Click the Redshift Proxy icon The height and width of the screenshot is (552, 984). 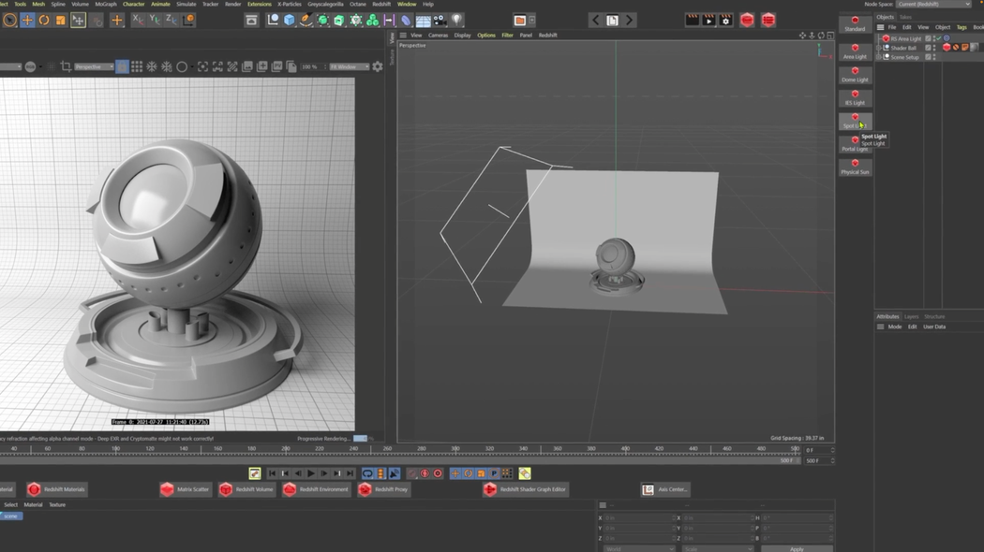point(383,488)
